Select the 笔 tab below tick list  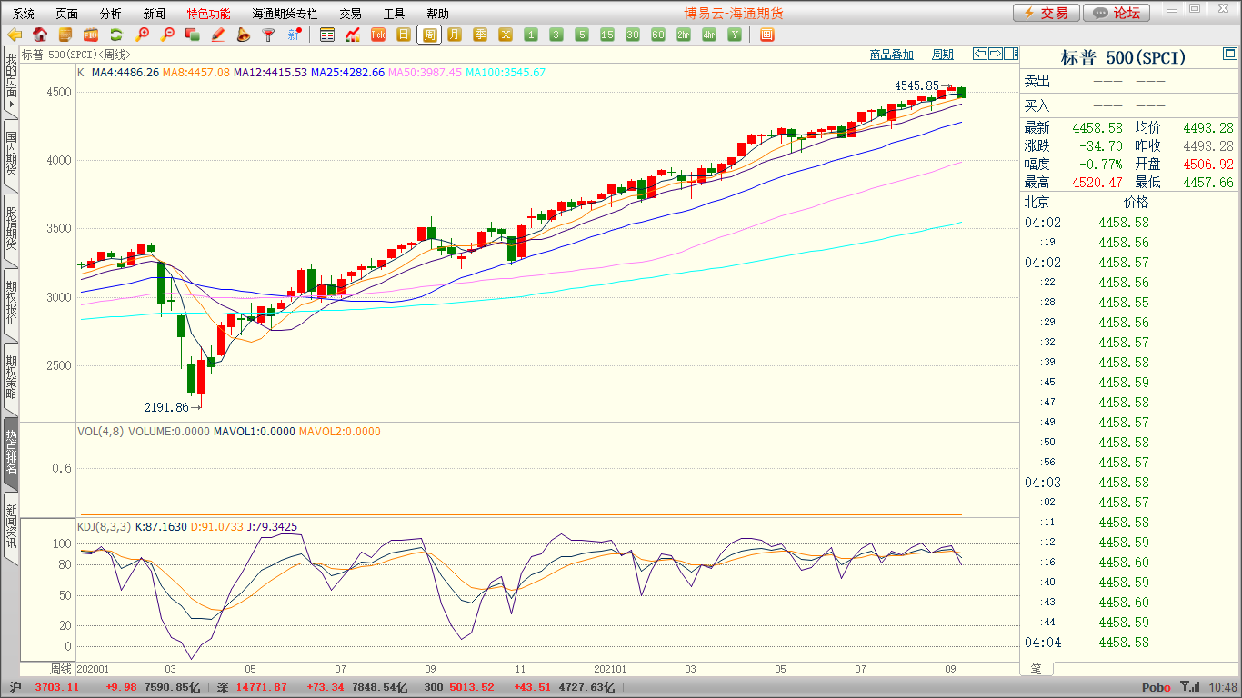1036,669
